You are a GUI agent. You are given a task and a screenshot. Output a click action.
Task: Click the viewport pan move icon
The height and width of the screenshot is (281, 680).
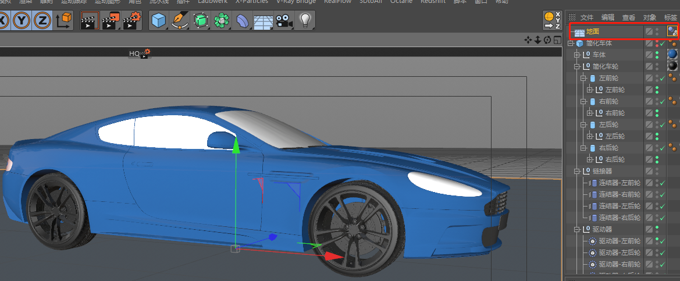coord(528,40)
